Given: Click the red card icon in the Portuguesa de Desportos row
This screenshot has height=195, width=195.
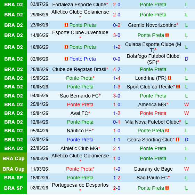Looking at the screenshot, I should coord(167,188).
